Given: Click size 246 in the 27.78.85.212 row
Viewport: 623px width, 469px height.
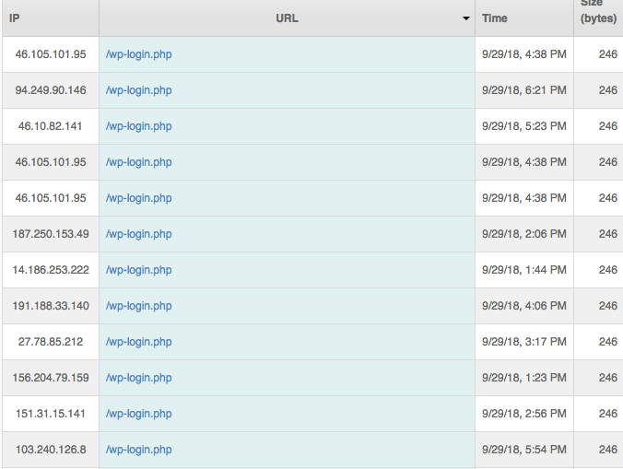Looking at the screenshot, I should pyautogui.click(x=608, y=342).
